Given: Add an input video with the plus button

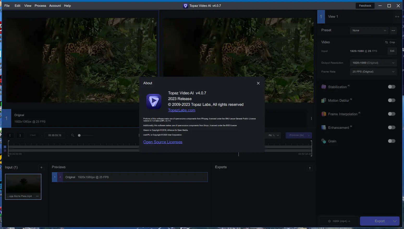Looking at the screenshot, I should (x=41, y=167).
